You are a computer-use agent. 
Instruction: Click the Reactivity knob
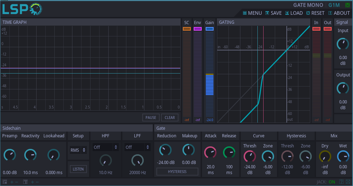tap(30, 155)
